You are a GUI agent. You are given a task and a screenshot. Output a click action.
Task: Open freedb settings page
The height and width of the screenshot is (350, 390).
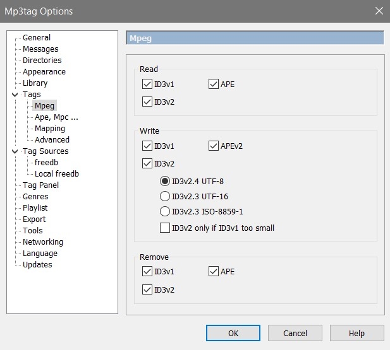click(x=46, y=162)
